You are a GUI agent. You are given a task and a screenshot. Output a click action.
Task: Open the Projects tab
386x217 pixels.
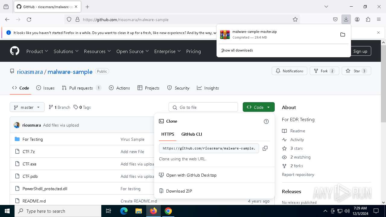point(148,88)
